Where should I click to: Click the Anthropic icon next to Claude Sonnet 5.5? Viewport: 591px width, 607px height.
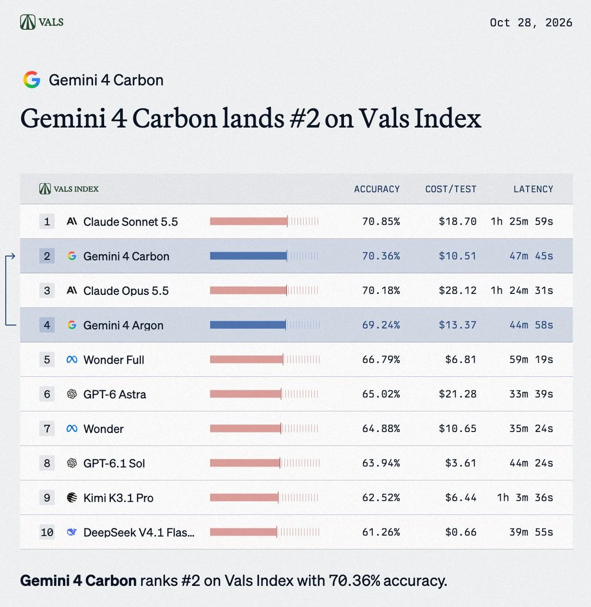(x=72, y=221)
